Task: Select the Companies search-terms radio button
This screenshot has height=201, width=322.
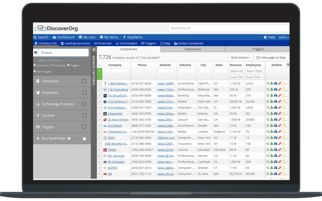Action: [x=35, y=65]
